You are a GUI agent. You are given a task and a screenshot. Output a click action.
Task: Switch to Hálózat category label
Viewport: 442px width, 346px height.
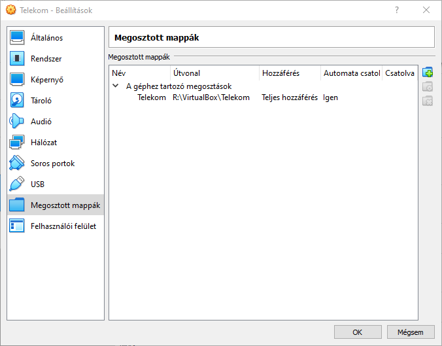click(x=44, y=143)
